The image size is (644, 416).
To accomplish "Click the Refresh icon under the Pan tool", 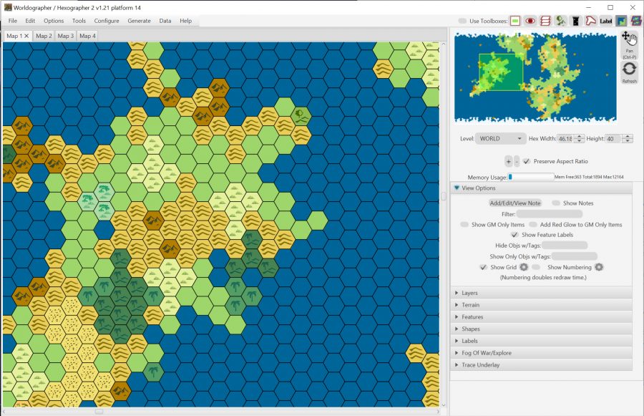I will (628, 68).
